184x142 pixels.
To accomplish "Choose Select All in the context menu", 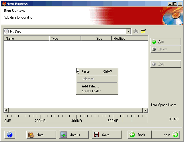I will click(x=97, y=79).
